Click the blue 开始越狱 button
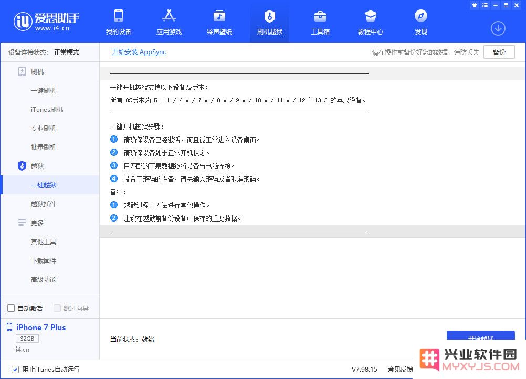This screenshot has height=379, width=526. pyautogui.click(x=481, y=336)
